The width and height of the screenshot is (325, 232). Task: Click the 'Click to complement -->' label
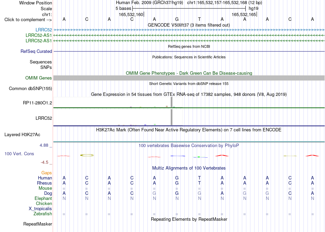point(28,20)
